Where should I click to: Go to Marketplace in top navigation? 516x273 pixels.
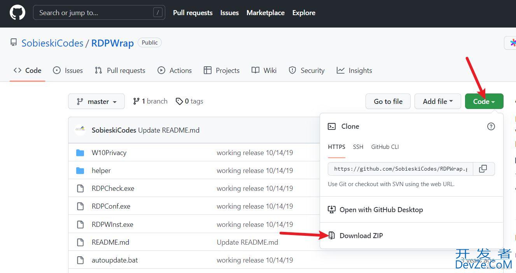(x=266, y=13)
